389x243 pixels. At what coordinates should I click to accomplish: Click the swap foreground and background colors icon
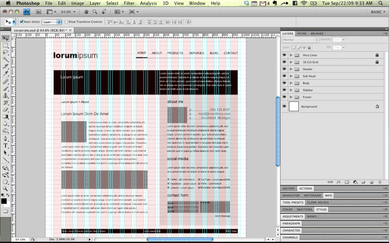click(x=8, y=195)
